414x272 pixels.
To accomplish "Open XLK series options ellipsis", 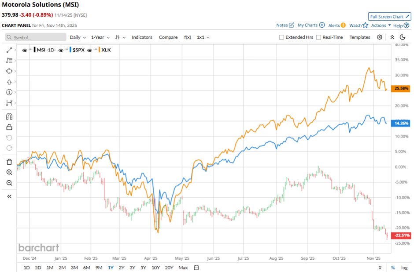I will (x=95, y=49).
